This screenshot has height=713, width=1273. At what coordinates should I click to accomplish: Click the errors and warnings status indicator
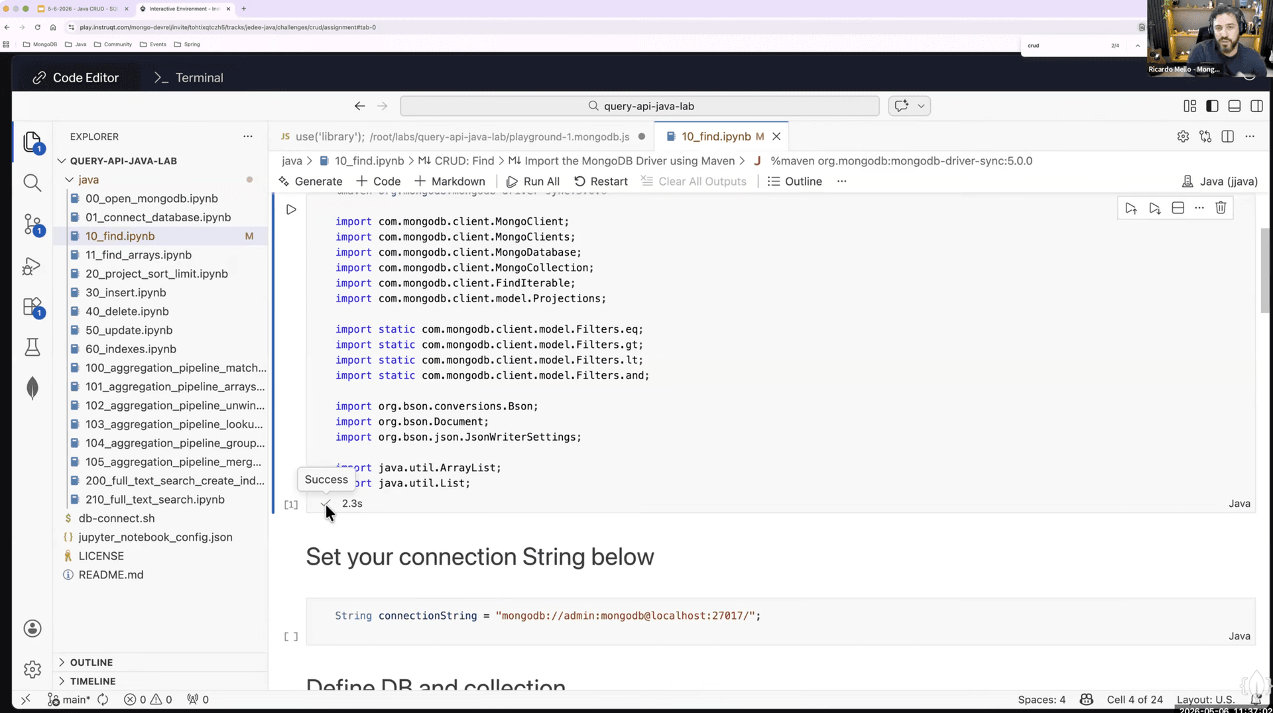(x=148, y=700)
